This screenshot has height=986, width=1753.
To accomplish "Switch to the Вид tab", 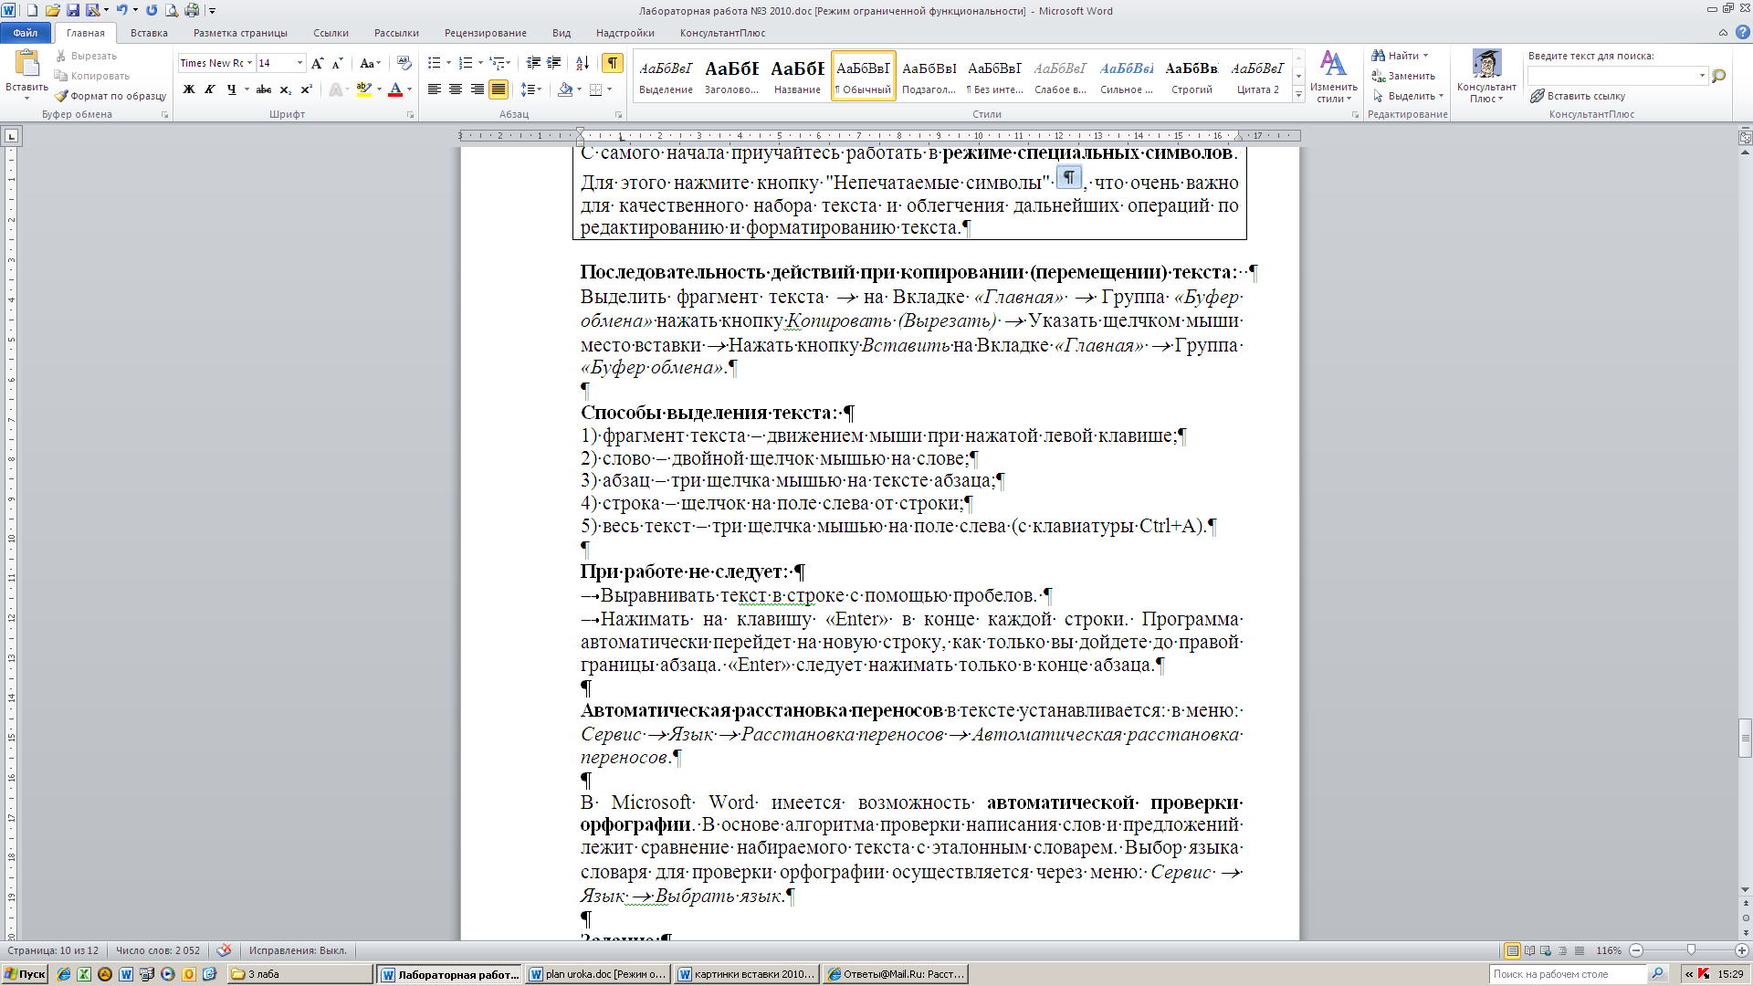I will (562, 33).
